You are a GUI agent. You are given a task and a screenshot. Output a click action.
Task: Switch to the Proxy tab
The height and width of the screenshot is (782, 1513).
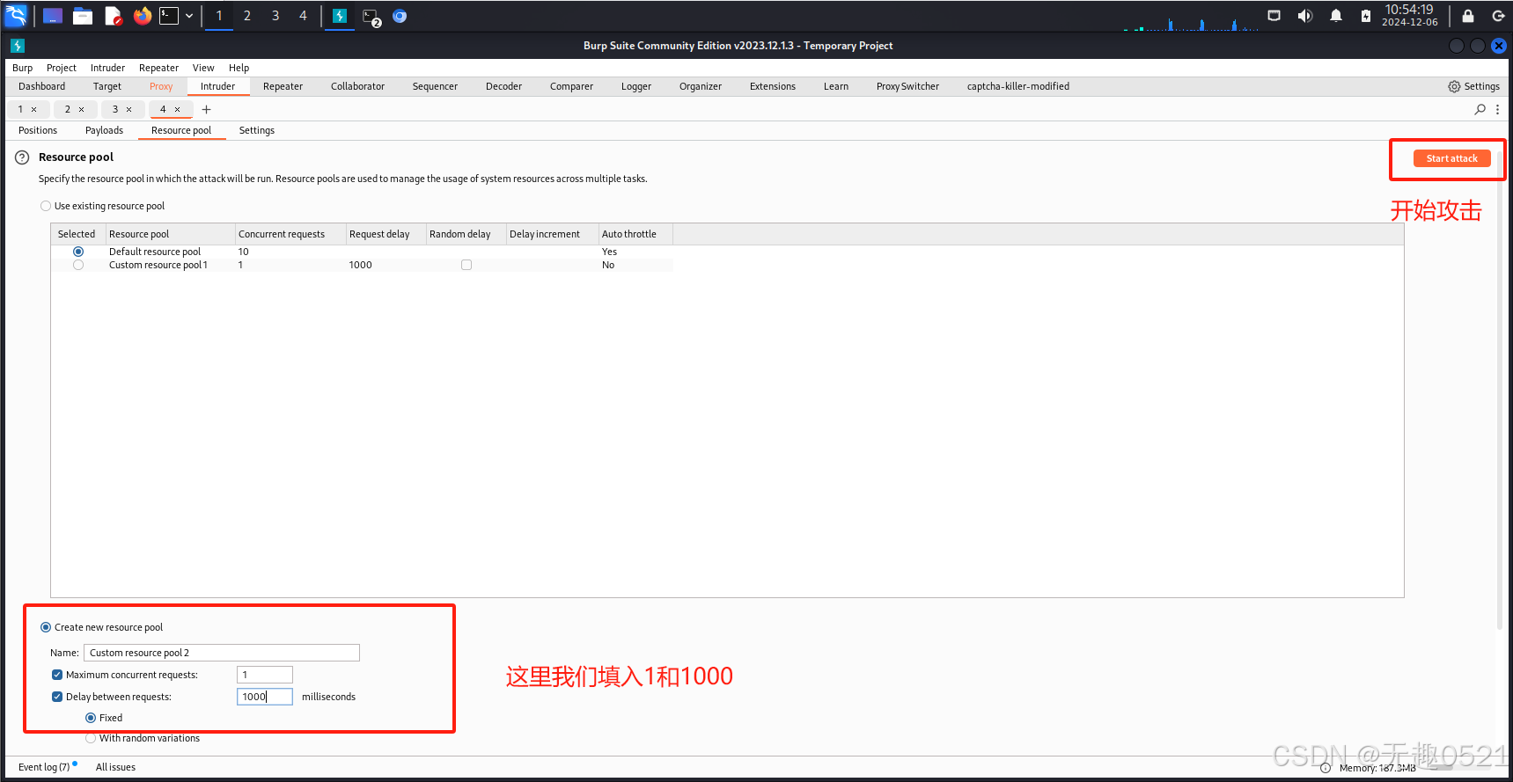(161, 86)
